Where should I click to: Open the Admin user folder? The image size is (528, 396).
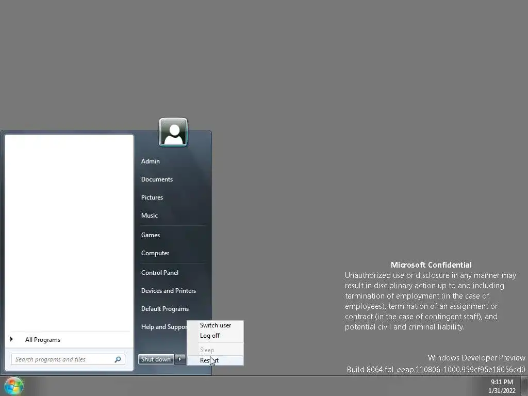click(150, 161)
